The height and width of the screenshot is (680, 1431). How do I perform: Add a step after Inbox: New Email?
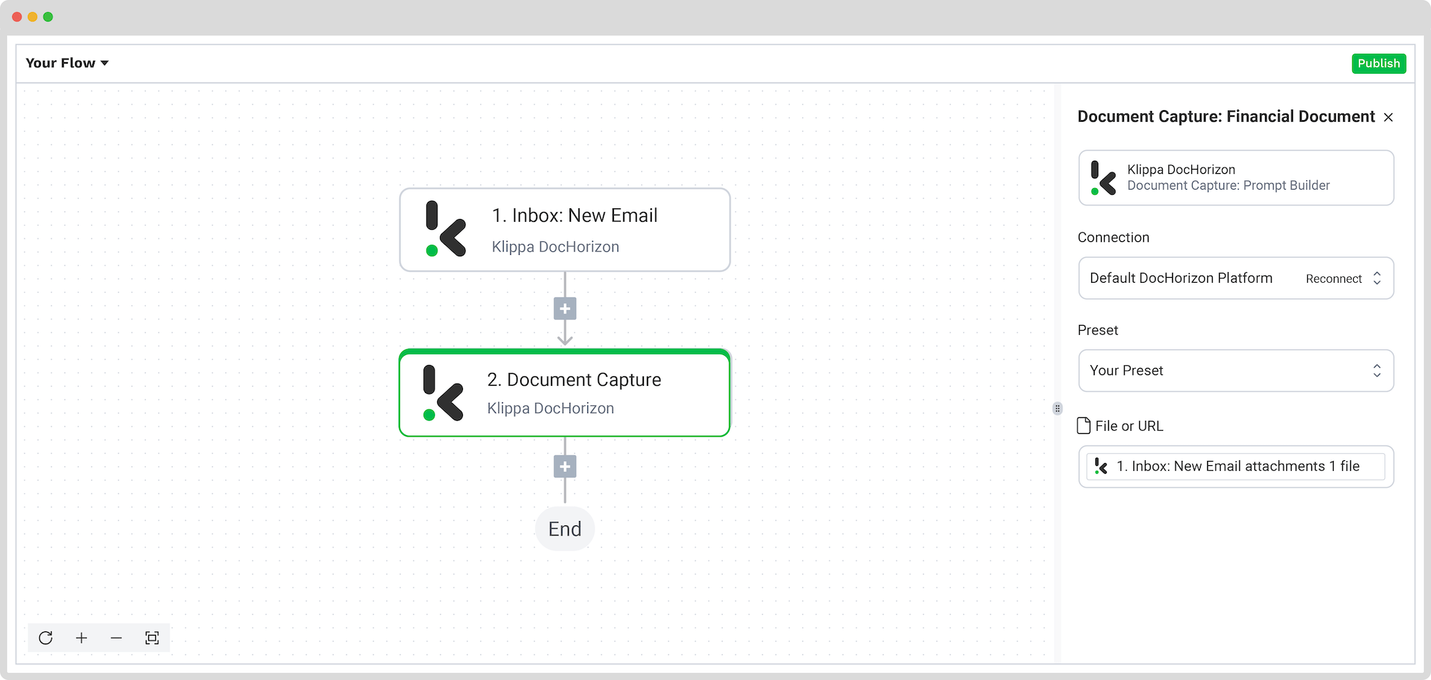(x=565, y=309)
